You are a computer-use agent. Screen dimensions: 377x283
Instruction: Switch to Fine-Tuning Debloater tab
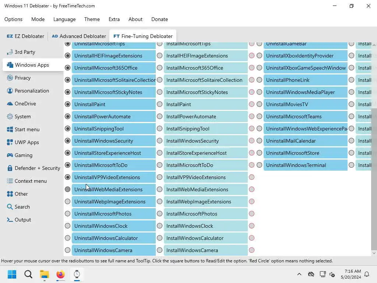[143, 36]
